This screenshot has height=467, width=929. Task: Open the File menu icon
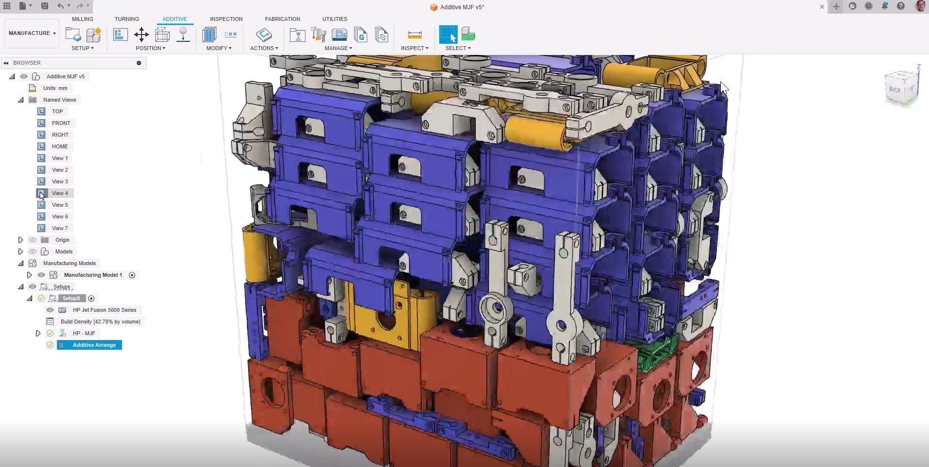25,6
